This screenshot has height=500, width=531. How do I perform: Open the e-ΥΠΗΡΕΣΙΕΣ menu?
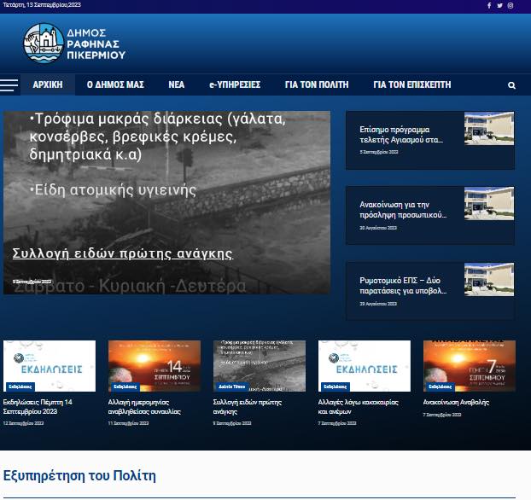(x=235, y=84)
